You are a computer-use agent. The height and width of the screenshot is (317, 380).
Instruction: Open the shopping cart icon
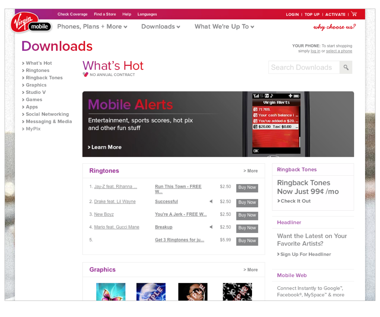click(x=354, y=14)
